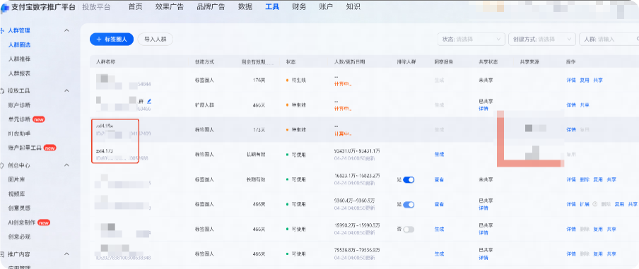Open 盯盘助手 in the sidebar
This screenshot has height=269, width=639.
click(x=19, y=133)
